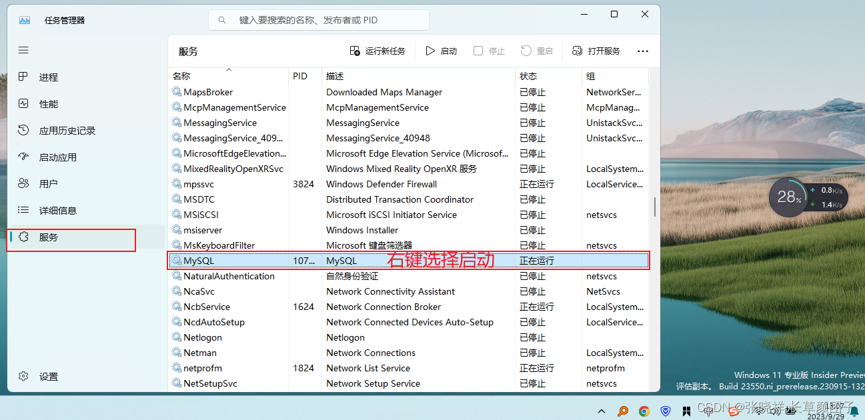Click the 停止 (Stop) service button
The width and height of the screenshot is (865, 420).
[489, 51]
